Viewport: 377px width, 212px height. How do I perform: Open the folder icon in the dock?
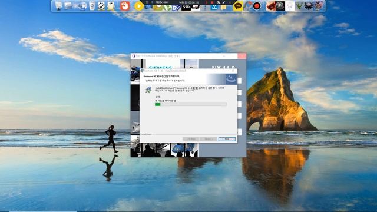click(68, 6)
